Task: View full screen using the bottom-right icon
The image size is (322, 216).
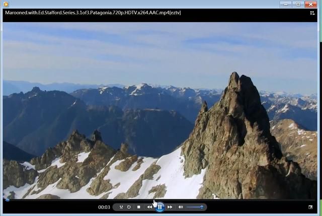Action: 310,207
